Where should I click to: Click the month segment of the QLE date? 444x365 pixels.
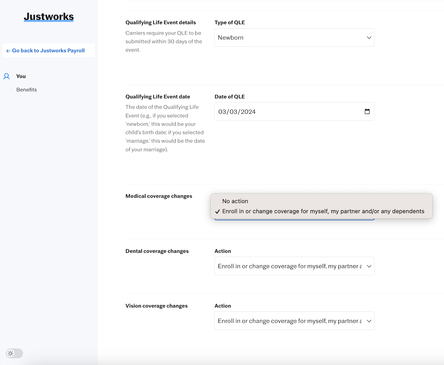[222, 112]
